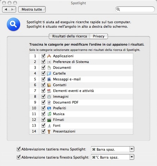Select the Risultati della ricerca tab

(x=69, y=36)
